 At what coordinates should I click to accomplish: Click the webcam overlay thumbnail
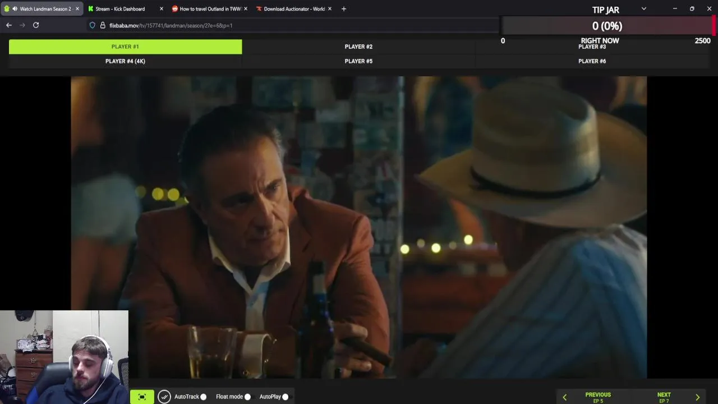pos(64,357)
